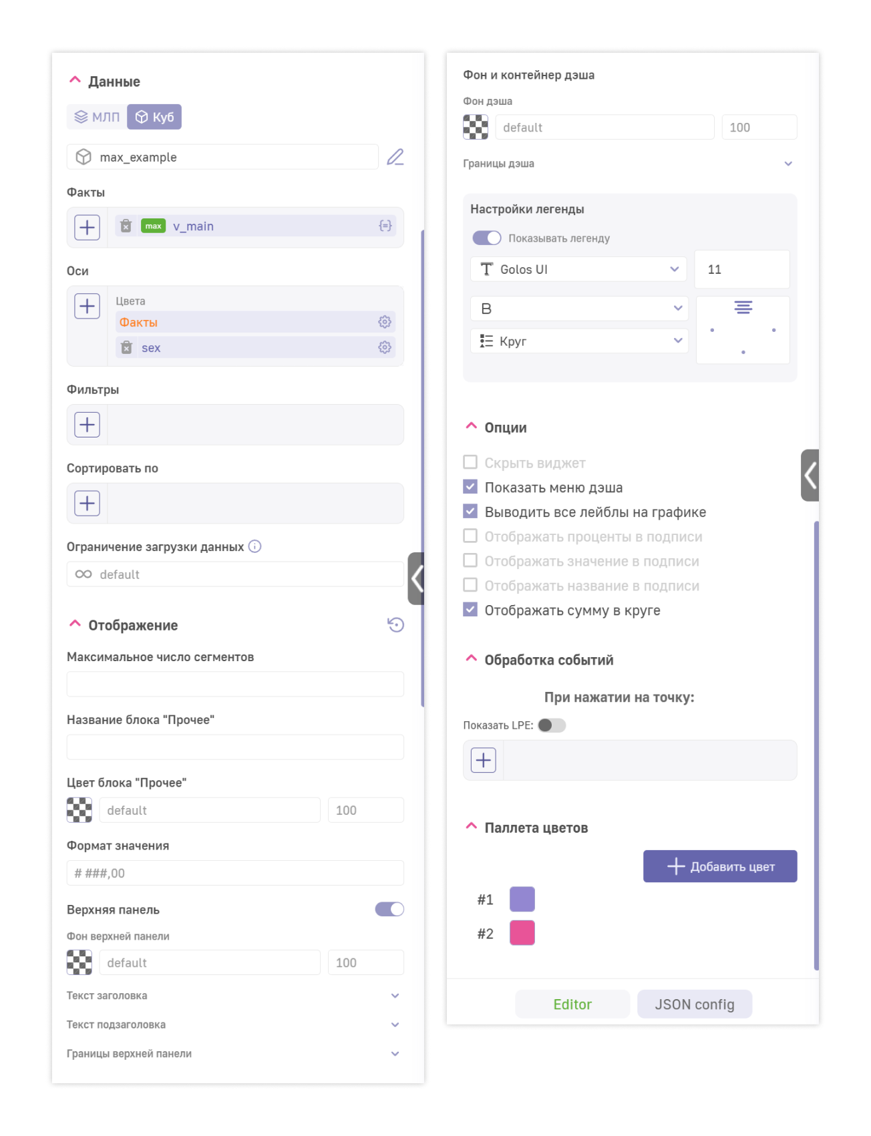Viewport: 871px width, 1136px height.
Task: Open v_main curly braces formula icon
Action: (x=385, y=226)
